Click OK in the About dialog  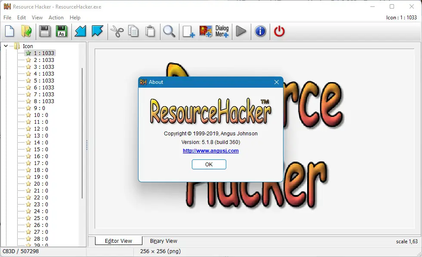(209, 164)
